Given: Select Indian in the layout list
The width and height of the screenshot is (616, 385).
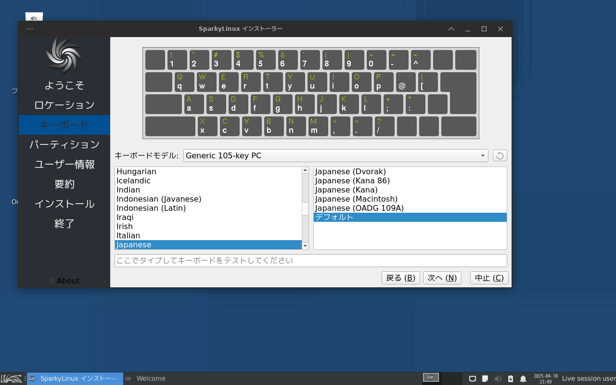Looking at the screenshot, I should coord(208,190).
